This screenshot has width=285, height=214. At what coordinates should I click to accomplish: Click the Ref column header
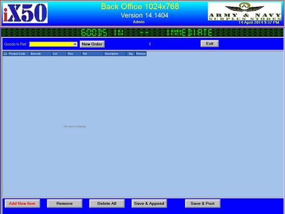click(x=93, y=54)
